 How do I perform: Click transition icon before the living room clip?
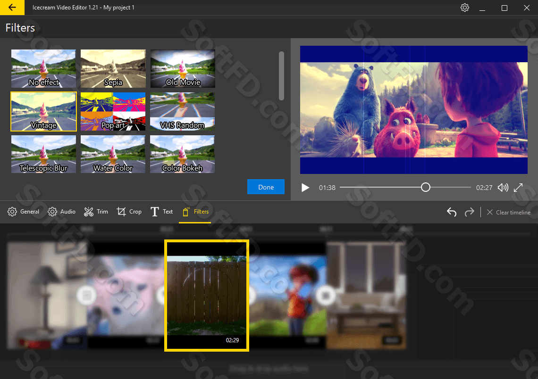coord(326,296)
